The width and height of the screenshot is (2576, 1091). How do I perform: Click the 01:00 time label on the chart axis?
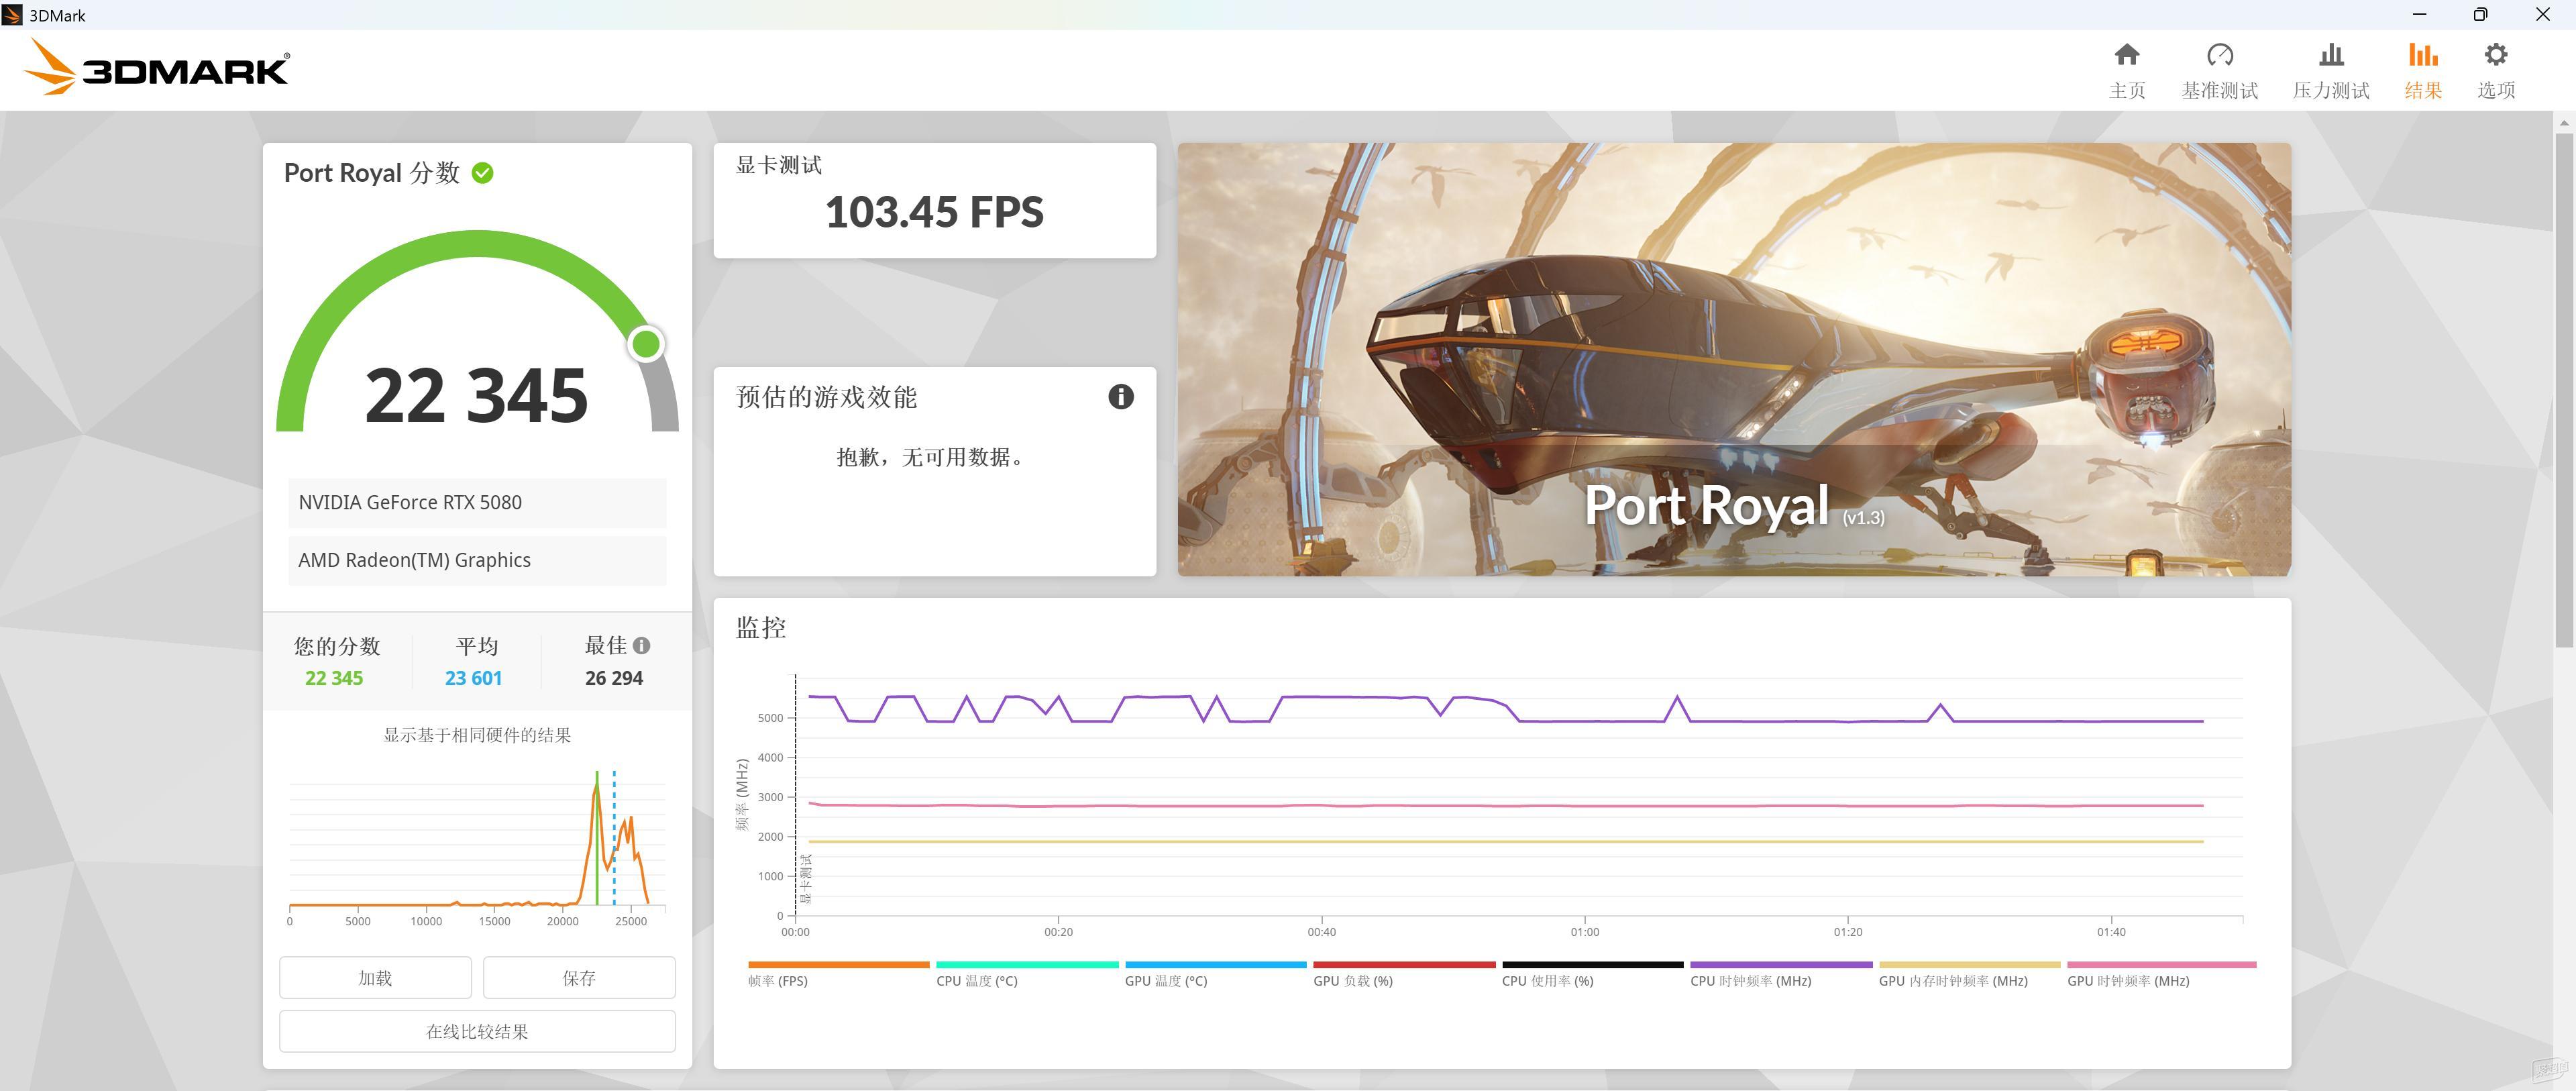1584,932
